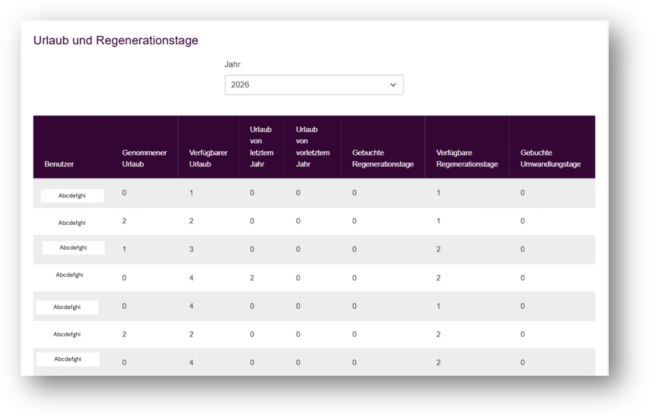The height and width of the screenshot is (417, 650).
Task: Click the Urlaub von letztem Jahr header
Action: pyautogui.click(x=260, y=146)
